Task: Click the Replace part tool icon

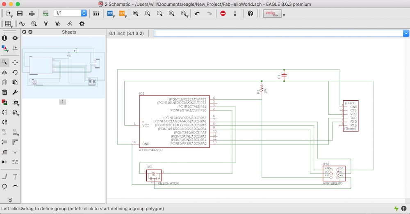Action: pos(16,113)
